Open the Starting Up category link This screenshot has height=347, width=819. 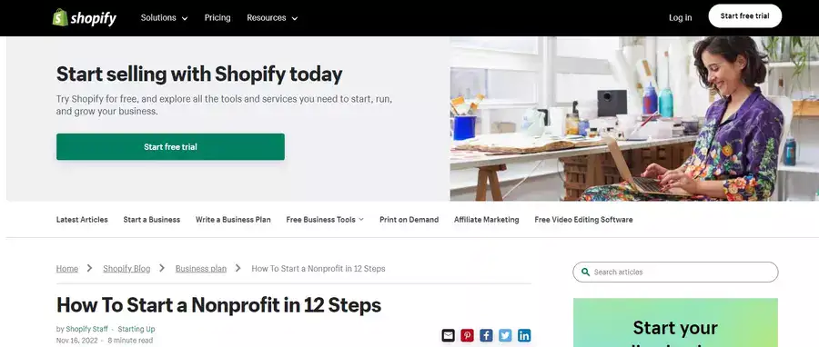pos(136,329)
